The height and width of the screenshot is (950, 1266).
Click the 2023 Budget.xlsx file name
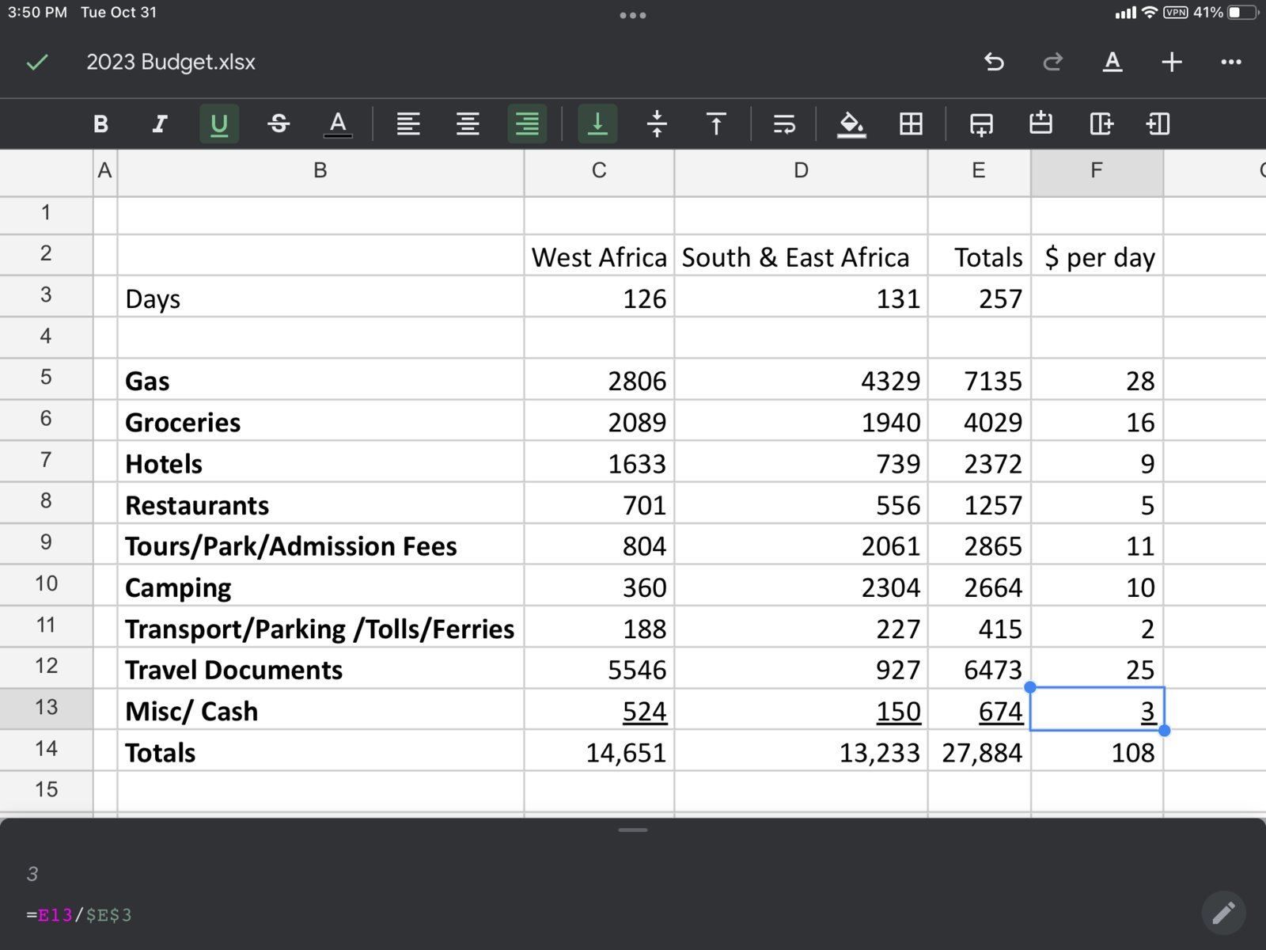171,62
